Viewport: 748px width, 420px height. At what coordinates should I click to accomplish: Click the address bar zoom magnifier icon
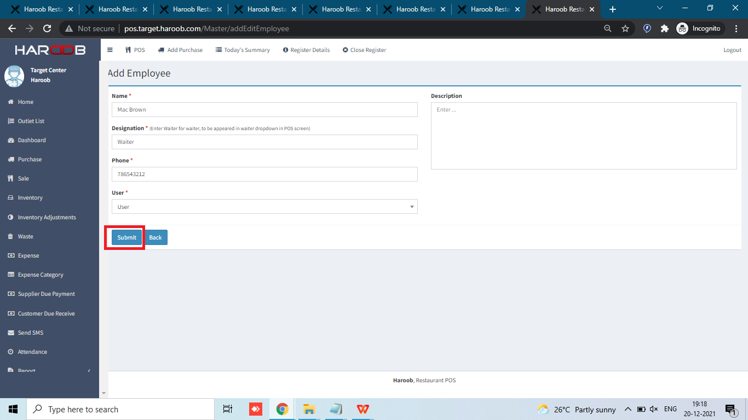608,28
